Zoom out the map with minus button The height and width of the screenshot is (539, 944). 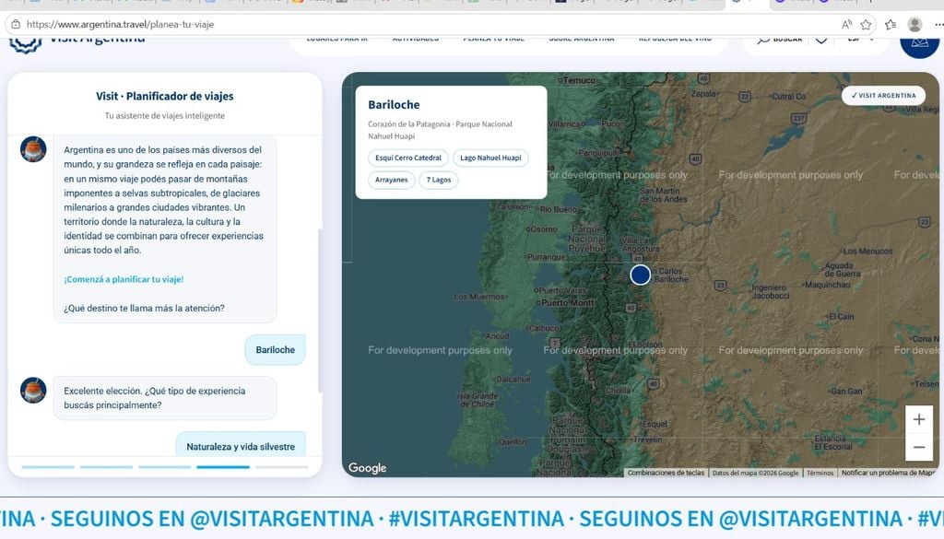(919, 447)
